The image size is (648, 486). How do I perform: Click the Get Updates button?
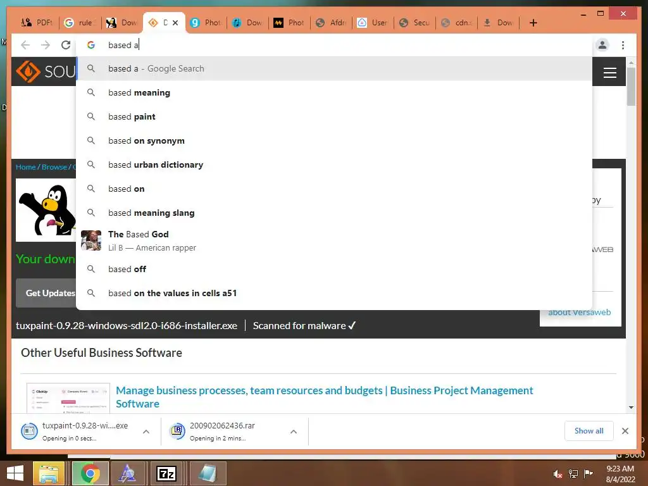46,293
